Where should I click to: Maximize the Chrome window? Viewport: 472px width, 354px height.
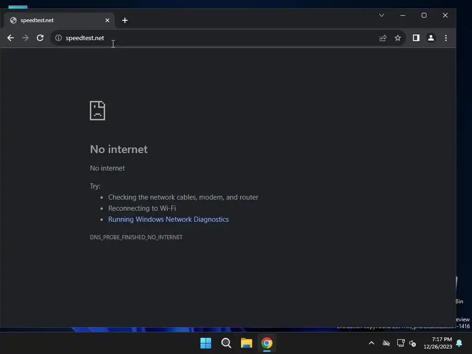pyautogui.click(x=424, y=15)
